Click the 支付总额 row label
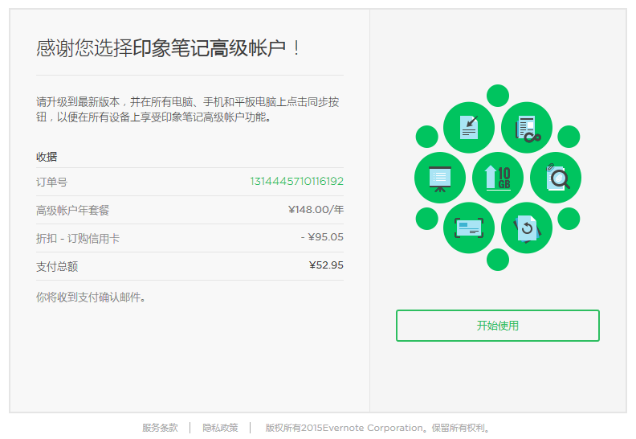636x439 pixels. [57, 266]
